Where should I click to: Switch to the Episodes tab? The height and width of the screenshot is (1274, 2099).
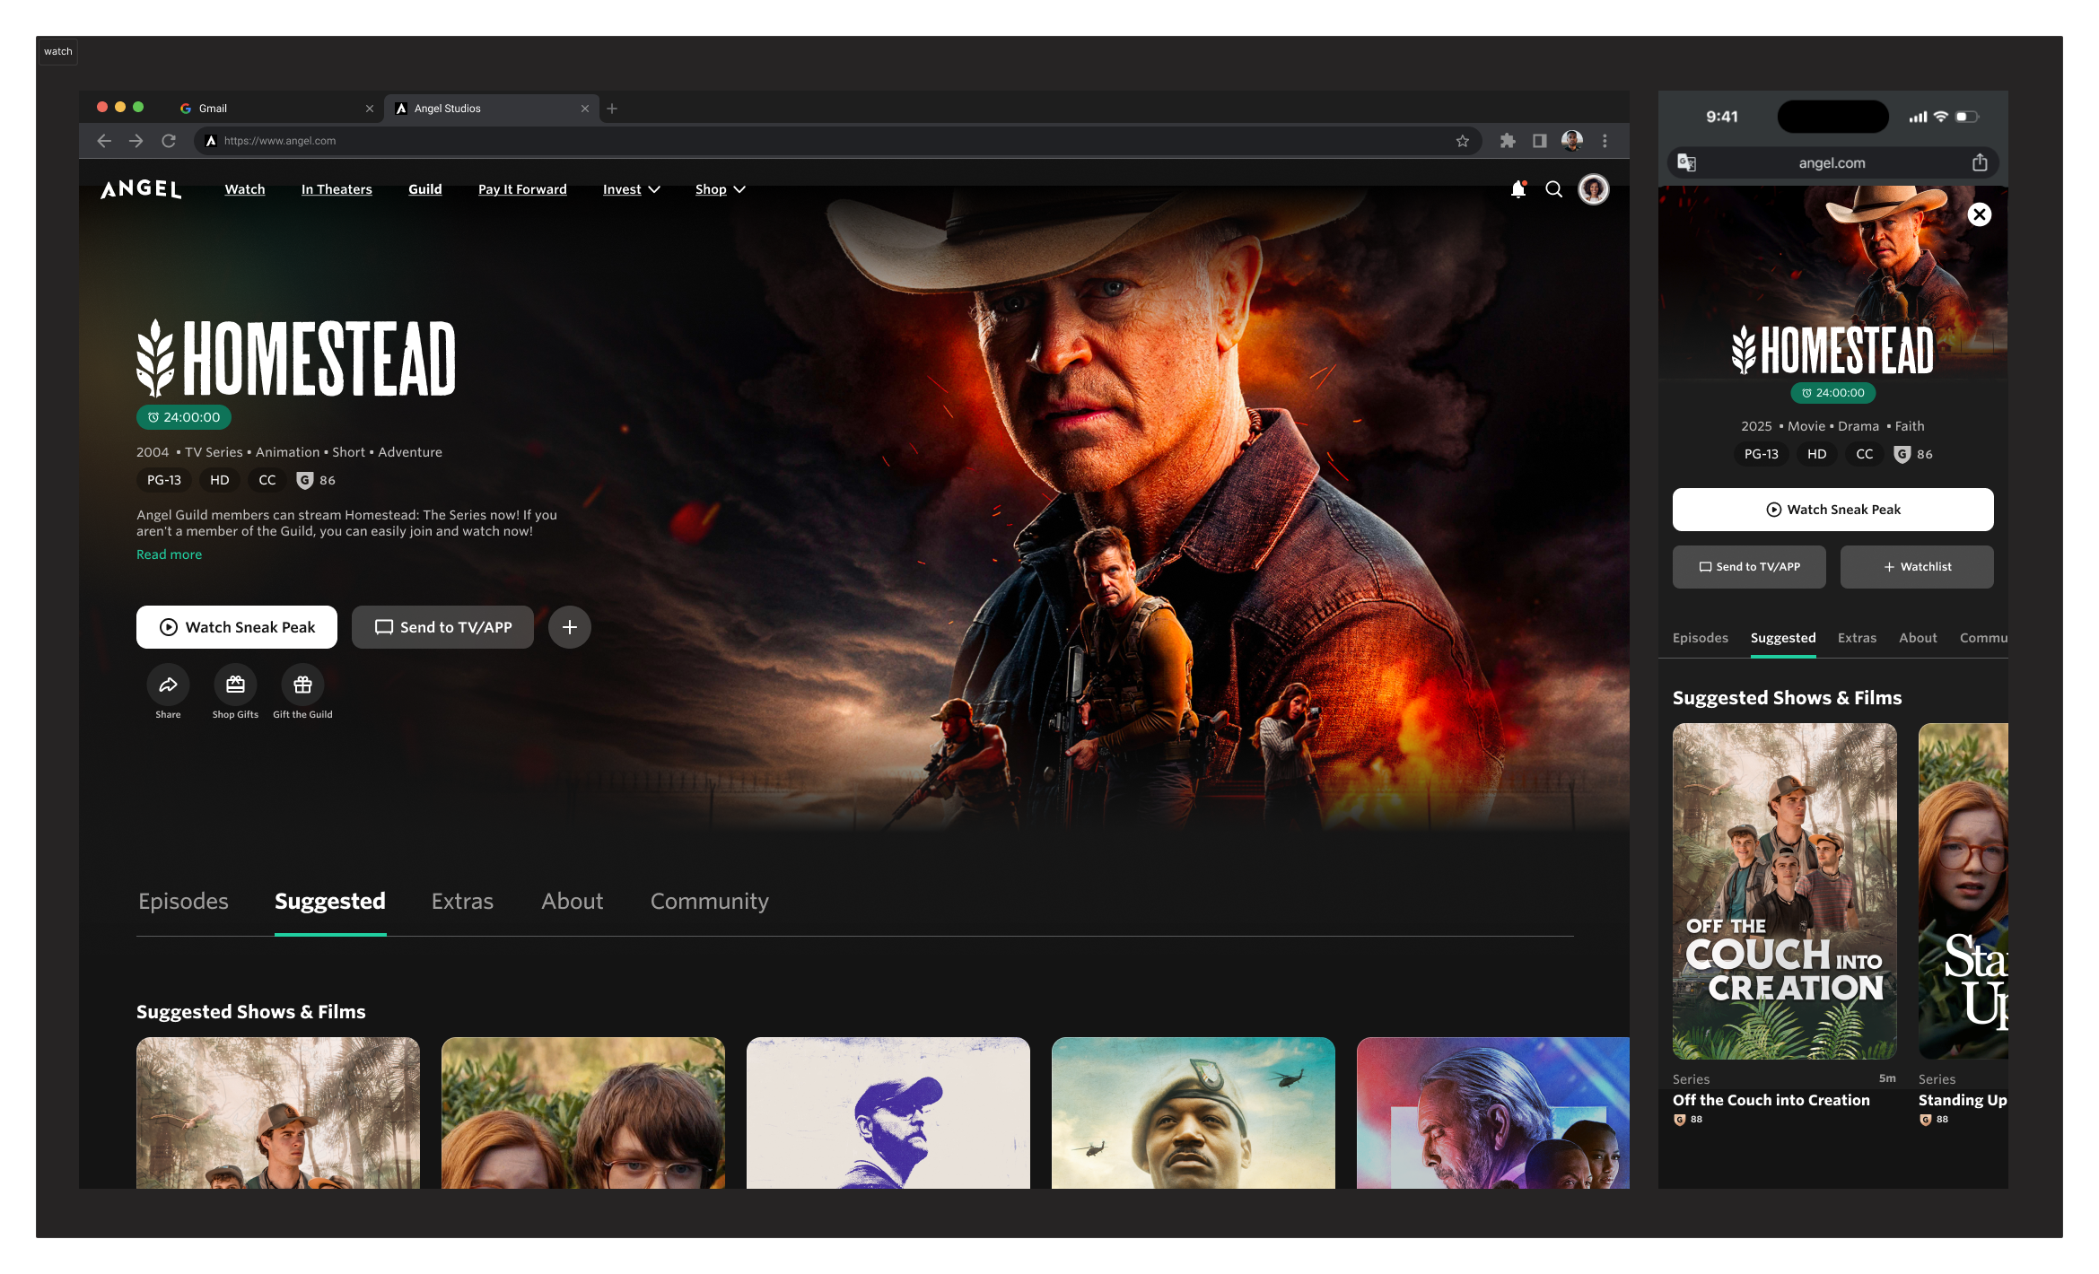pos(183,901)
